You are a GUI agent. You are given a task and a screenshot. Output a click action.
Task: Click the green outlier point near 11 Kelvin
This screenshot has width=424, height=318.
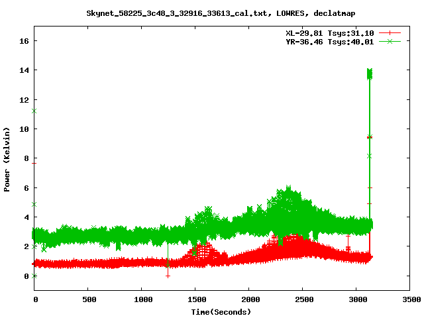pos(34,111)
